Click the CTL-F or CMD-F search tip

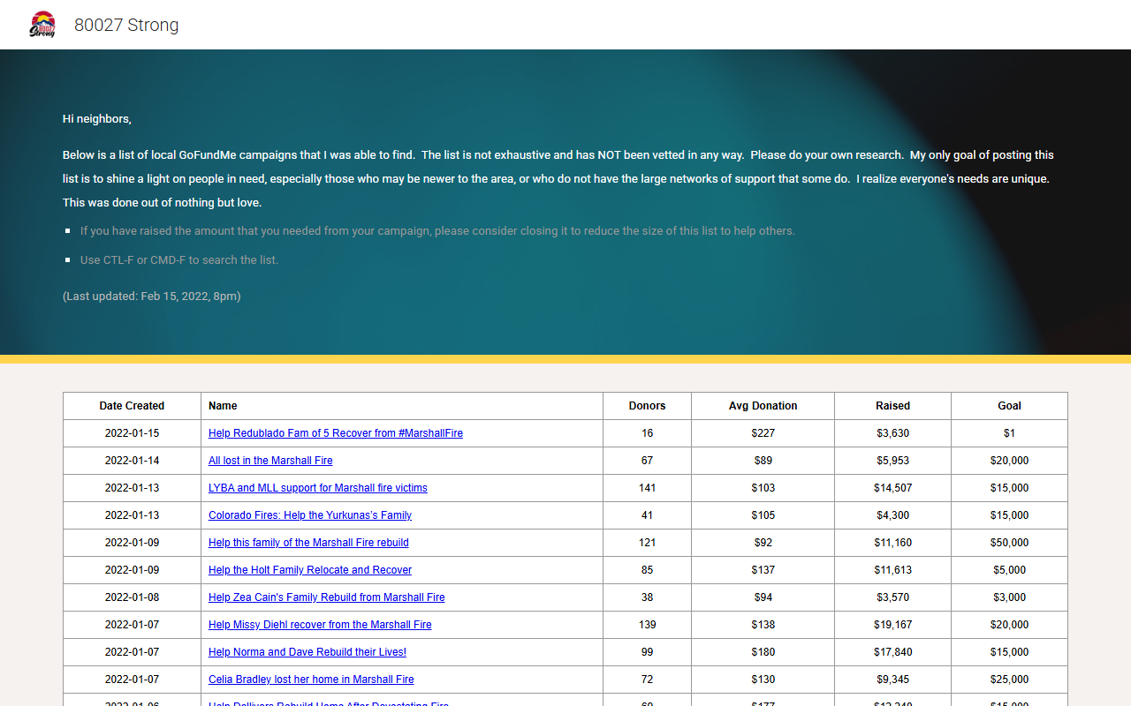[x=179, y=260]
